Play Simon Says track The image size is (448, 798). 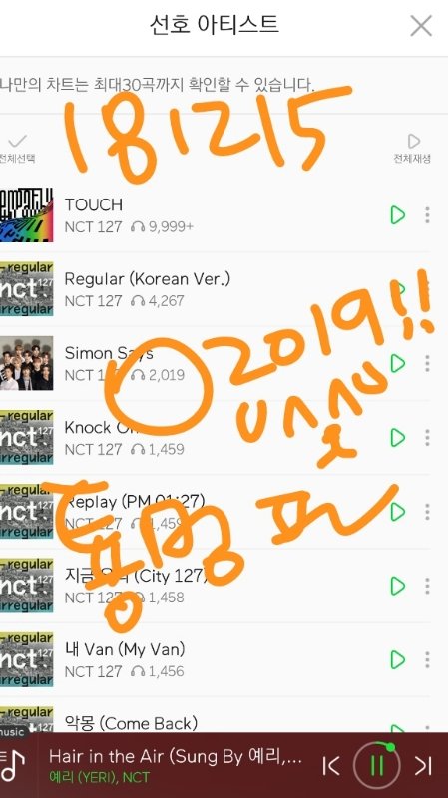pyautogui.click(x=397, y=363)
